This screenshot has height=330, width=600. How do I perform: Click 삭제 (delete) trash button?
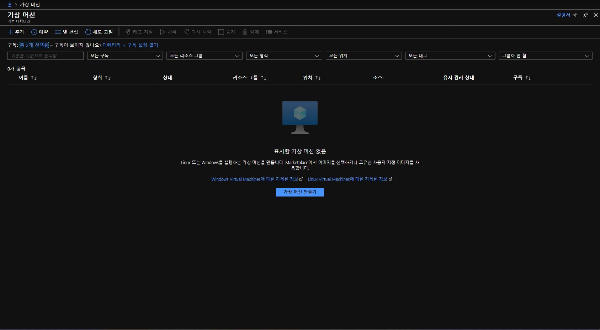tap(250, 32)
